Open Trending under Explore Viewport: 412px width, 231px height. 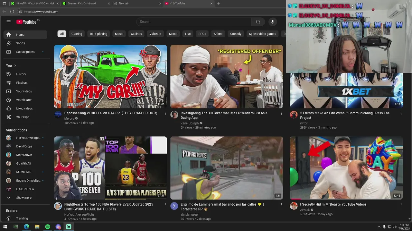click(25, 218)
